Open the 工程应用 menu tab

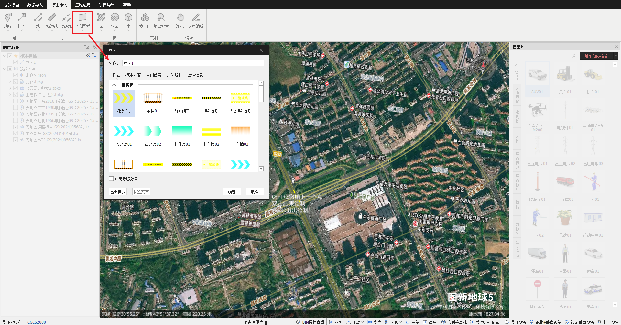83,5
